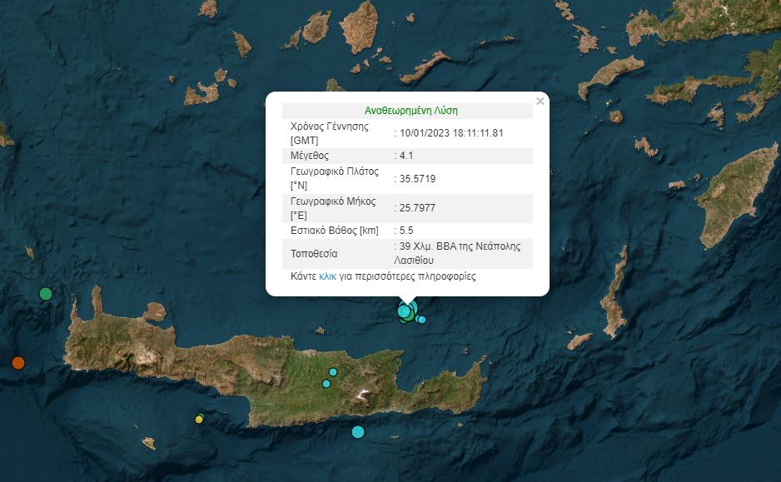The image size is (781, 482).
Task: Select the large cyan marker under the popup tip
Action: [x=405, y=311]
